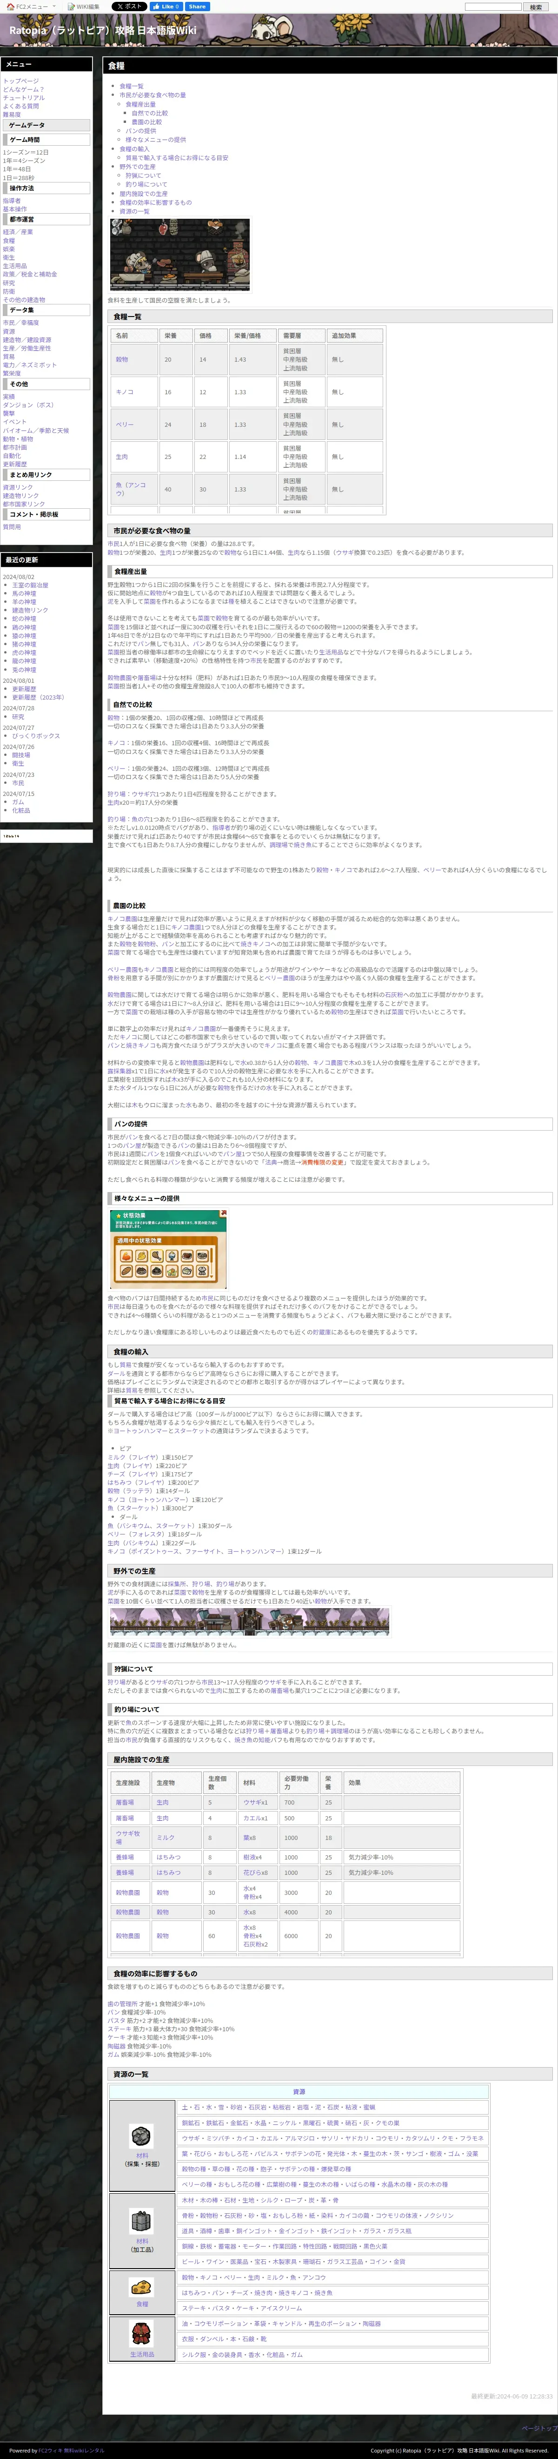Open 資源リンク under まとめ用リンク
The width and height of the screenshot is (558, 2459).
click(18, 488)
